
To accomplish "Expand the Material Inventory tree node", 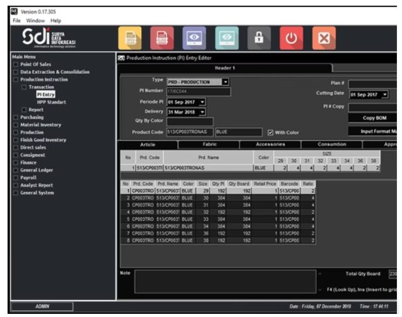I will (x=16, y=125).
